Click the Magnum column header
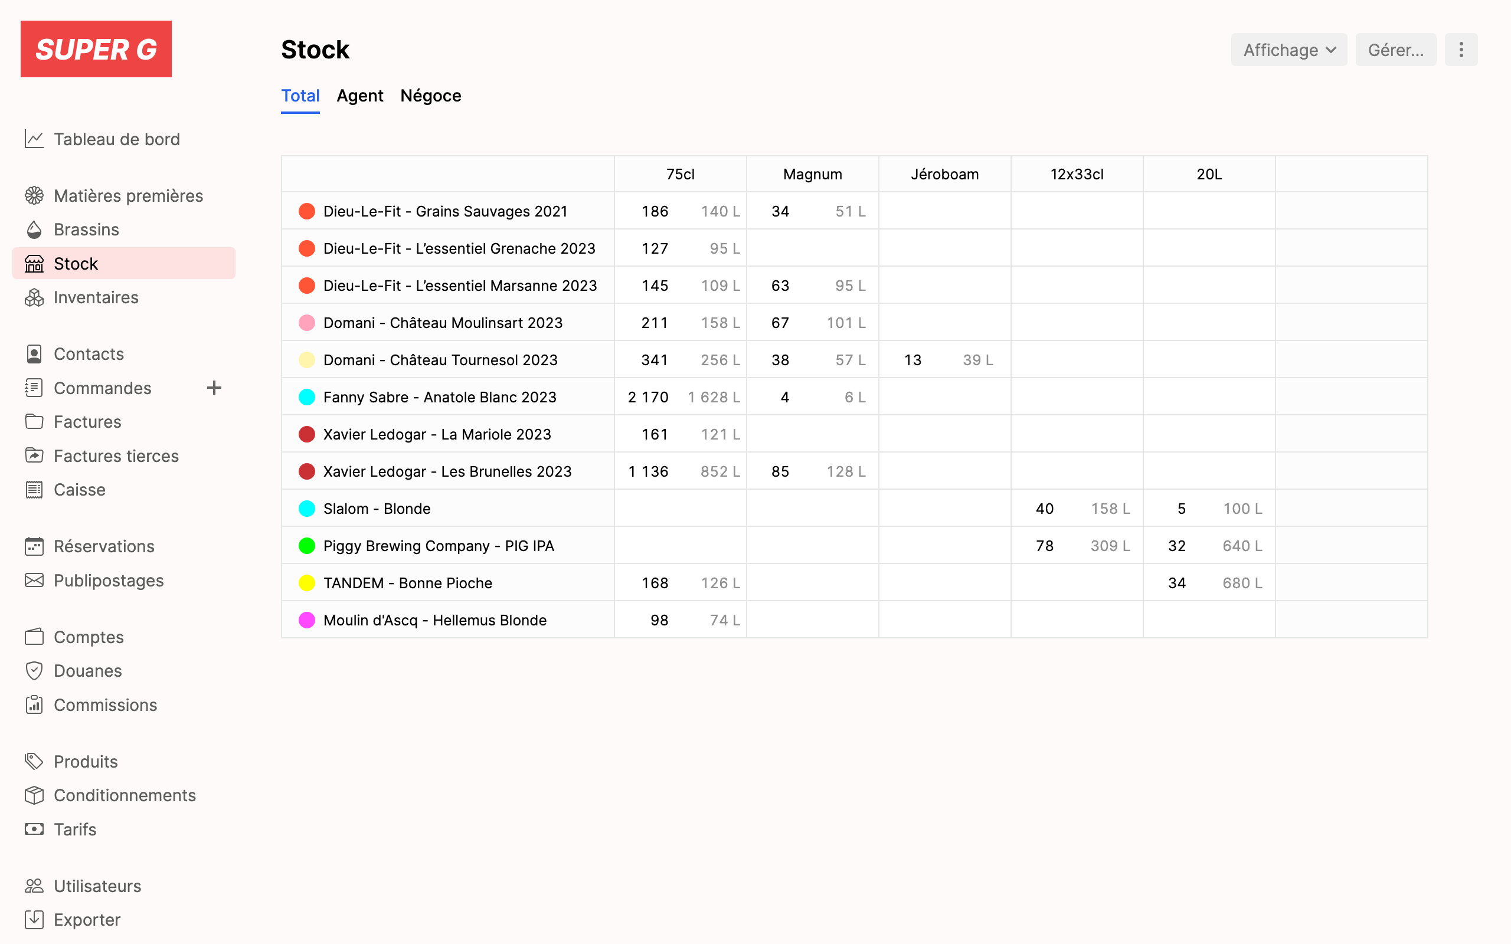Viewport: 1511px width, 944px height. pyautogui.click(x=812, y=174)
